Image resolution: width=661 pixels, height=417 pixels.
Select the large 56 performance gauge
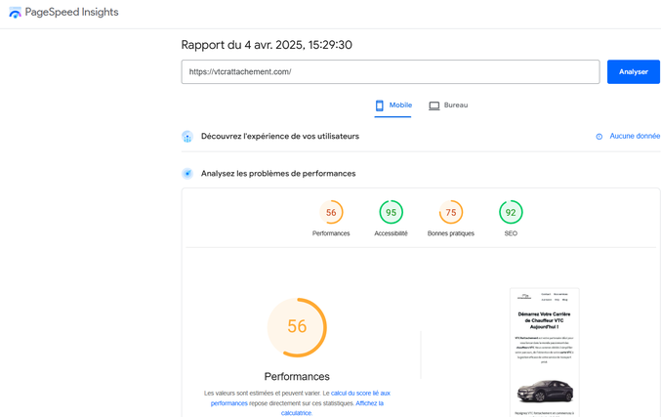[297, 327]
